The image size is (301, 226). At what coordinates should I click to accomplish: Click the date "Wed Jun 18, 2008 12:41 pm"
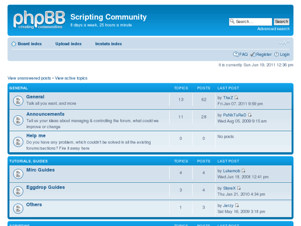(243, 177)
